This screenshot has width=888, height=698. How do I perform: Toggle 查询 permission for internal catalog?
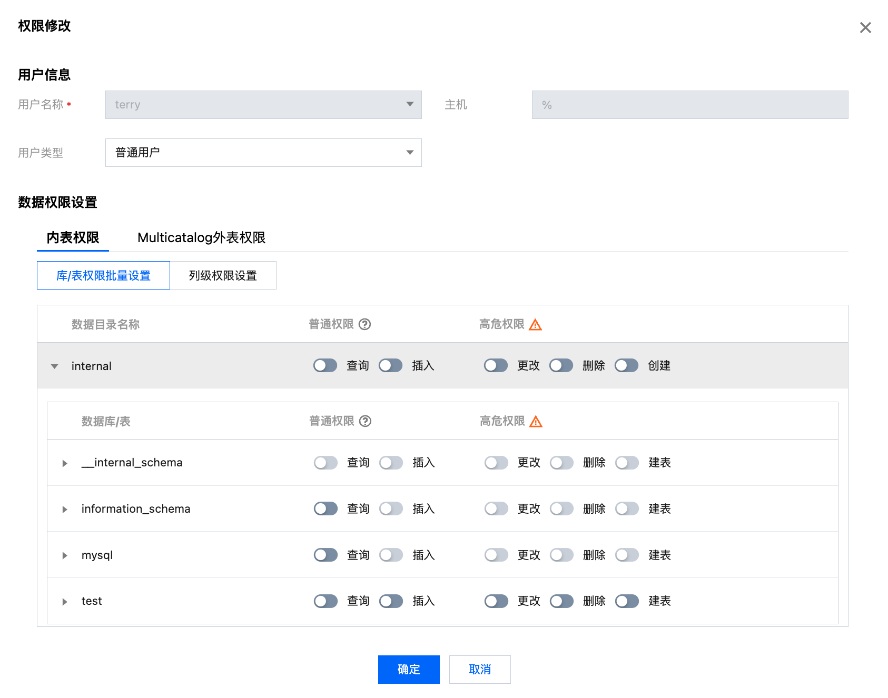pos(325,366)
